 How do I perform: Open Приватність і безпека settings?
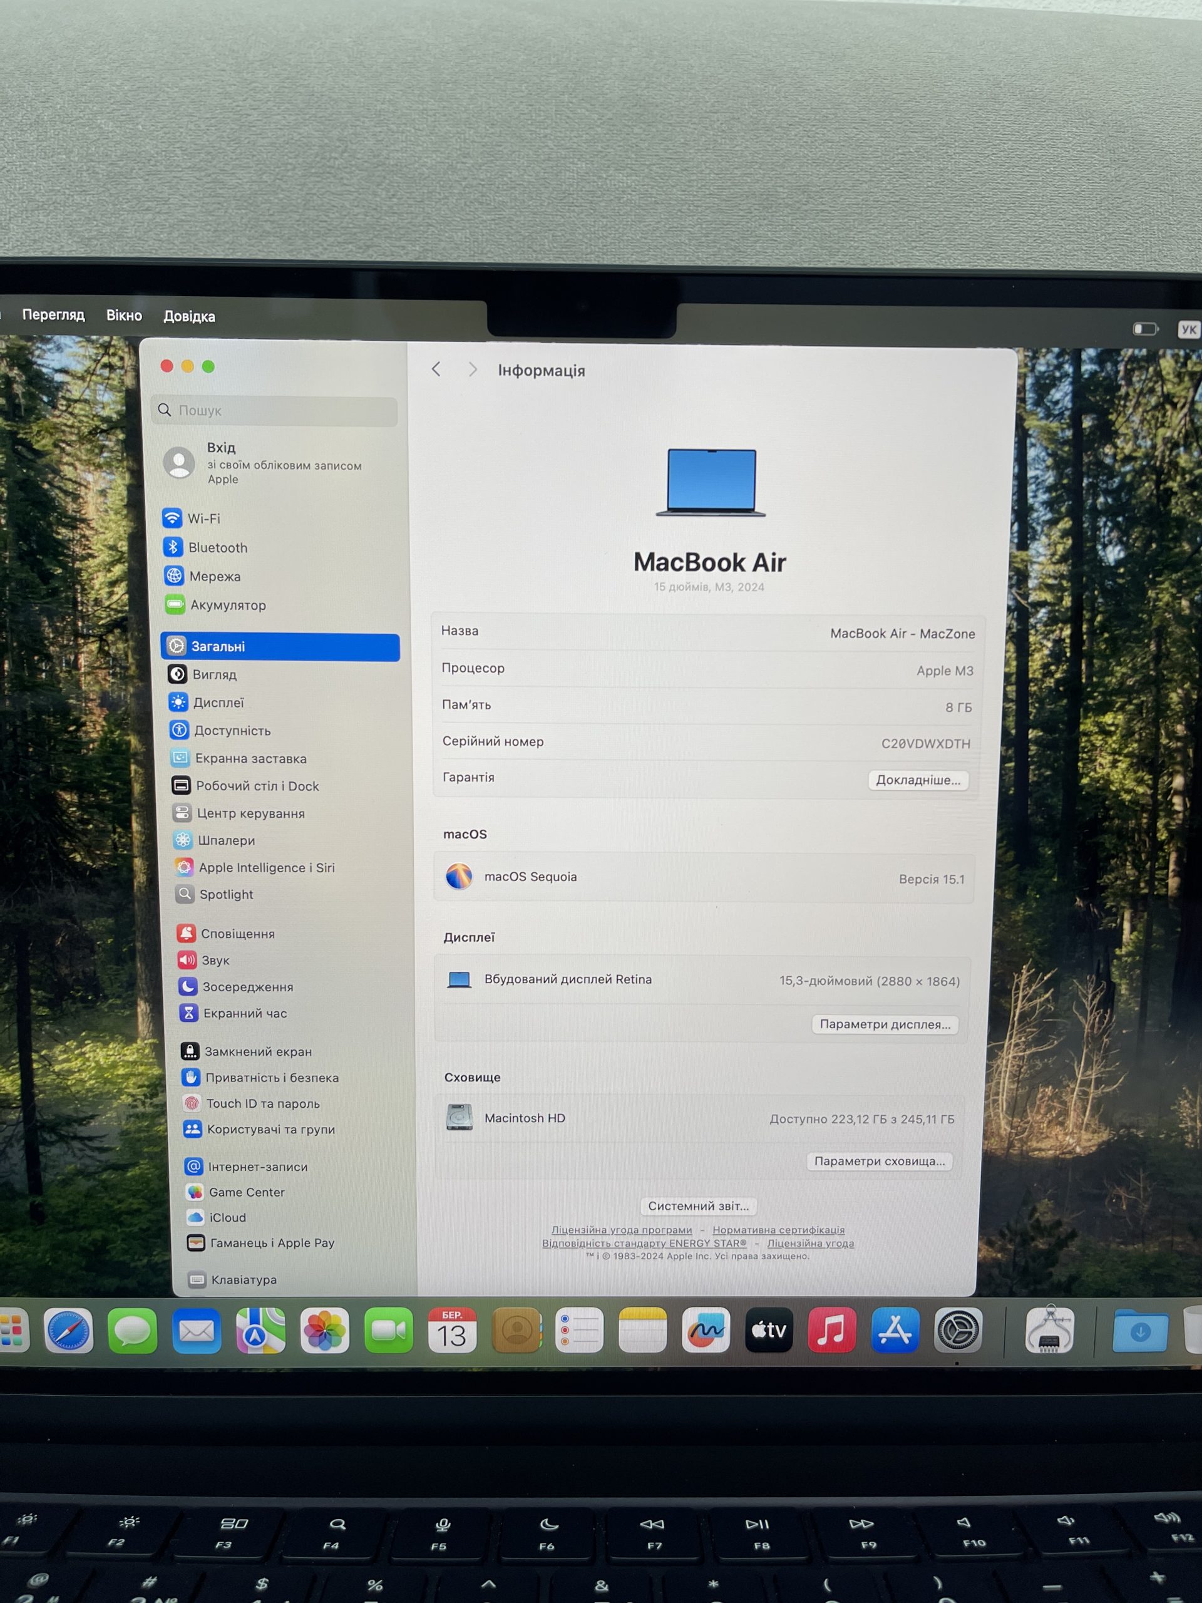pos(261,1078)
